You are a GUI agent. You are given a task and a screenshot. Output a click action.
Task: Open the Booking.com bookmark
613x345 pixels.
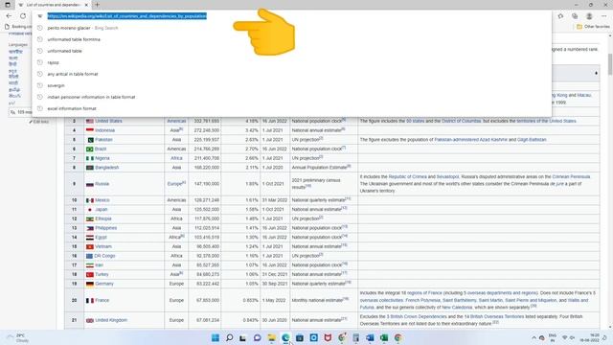click(18, 27)
